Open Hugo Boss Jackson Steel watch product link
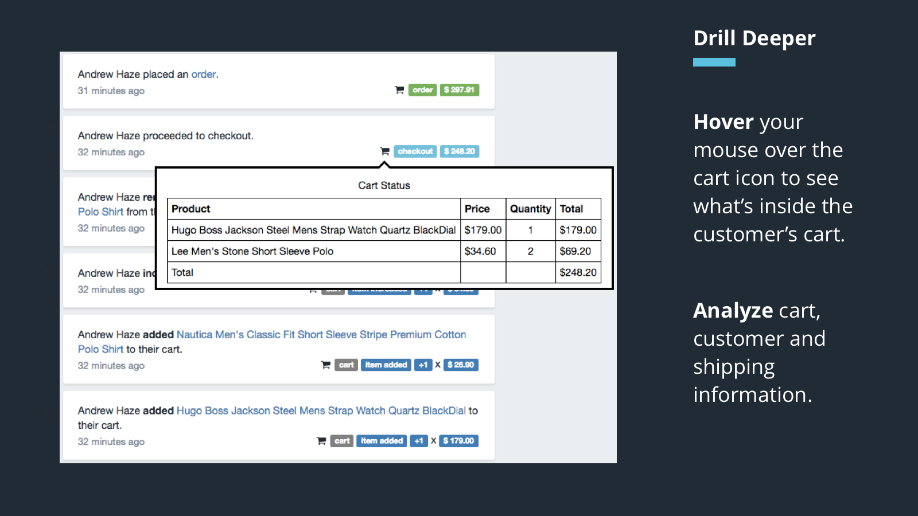 coord(321,411)
